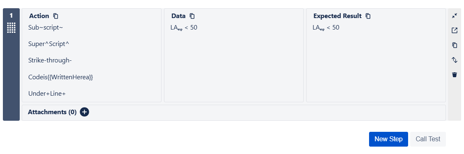Click the Call Test button
The height and width of the screenshot is (154, 464).
pyautogui.click(x=427, y=139)
